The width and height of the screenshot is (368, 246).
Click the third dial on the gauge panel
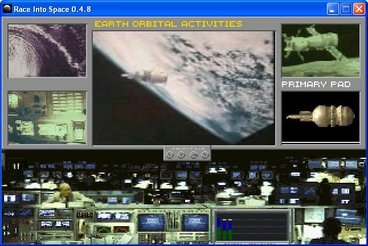[193, 155]
